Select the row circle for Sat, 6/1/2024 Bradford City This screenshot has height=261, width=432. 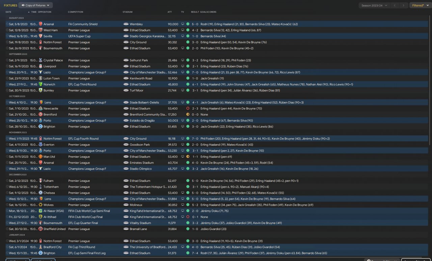click(7, 247)
